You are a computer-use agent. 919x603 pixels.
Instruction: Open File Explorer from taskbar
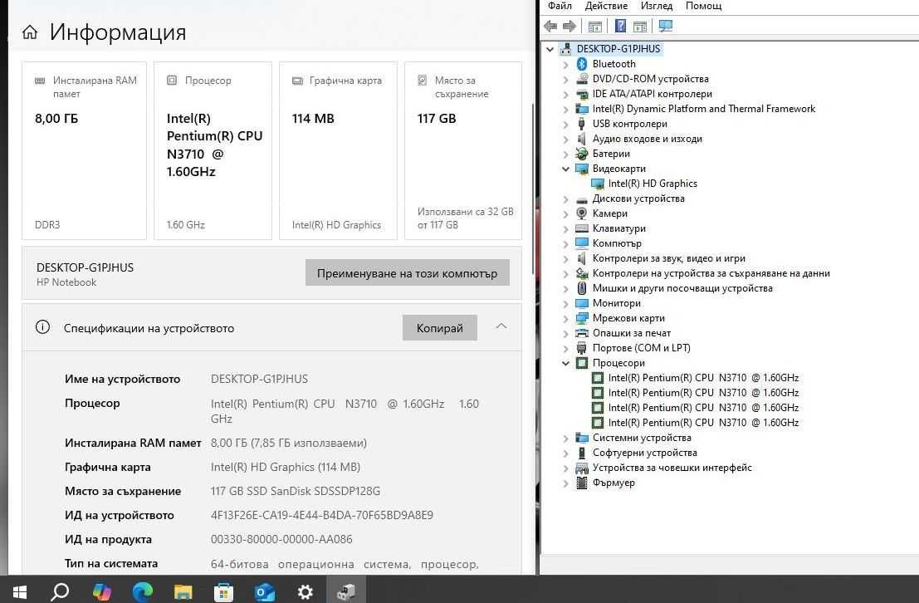click(x=183, y=591)
